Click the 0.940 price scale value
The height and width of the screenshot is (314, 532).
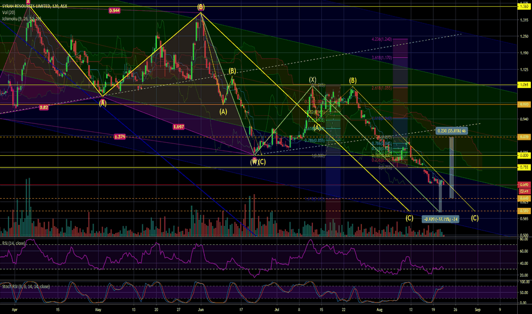524,119
